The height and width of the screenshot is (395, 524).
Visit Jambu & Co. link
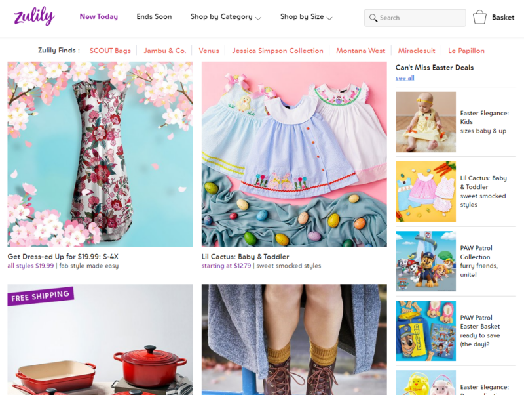[x=165, y=51]
